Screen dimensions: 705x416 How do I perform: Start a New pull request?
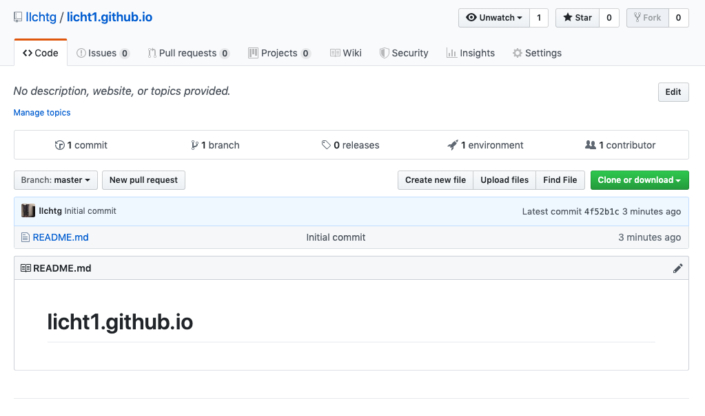[x=143, y=180]
